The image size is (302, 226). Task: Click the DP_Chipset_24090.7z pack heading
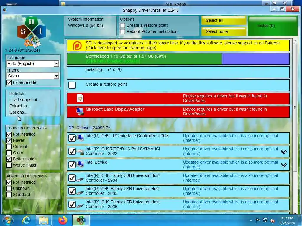point(89,128)
